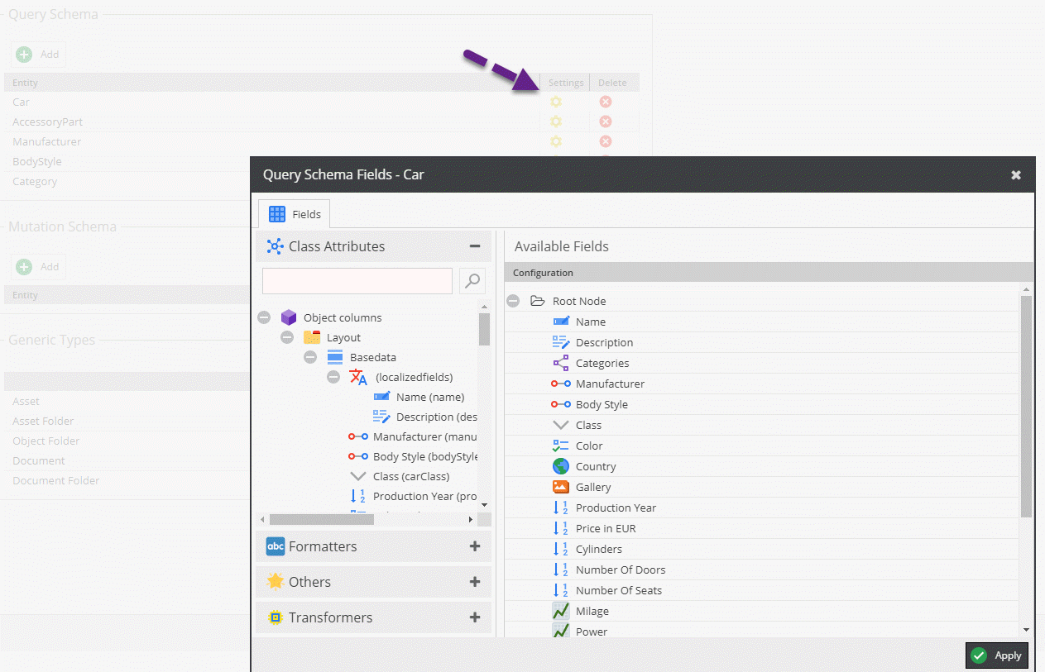The width and height of the screenshot is (1045, 672).
Task: Switch to the Fields tab
Action: [x=295, y=214]
